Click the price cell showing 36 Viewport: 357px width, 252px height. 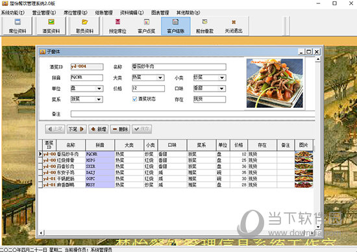coord(239,166)
